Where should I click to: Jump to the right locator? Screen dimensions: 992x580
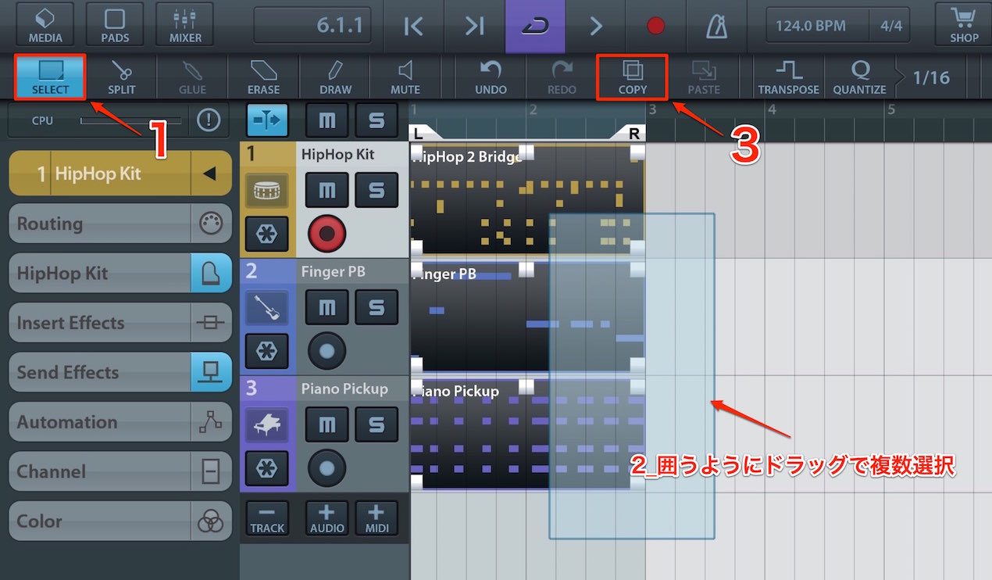tap(474, 26)
